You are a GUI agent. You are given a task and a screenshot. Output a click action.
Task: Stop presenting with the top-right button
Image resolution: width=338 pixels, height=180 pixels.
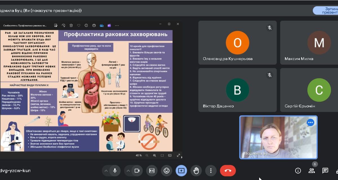[x=327, y=10]
